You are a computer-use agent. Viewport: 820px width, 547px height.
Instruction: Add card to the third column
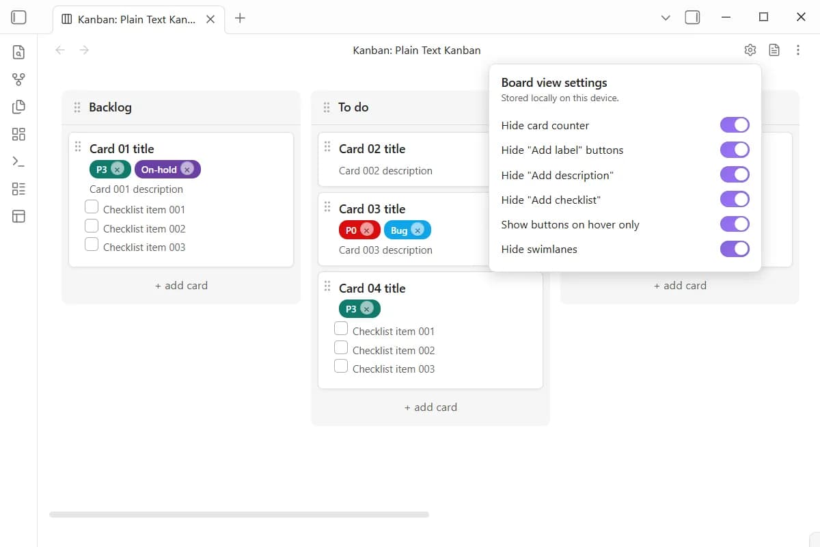[x=680, y=286]
